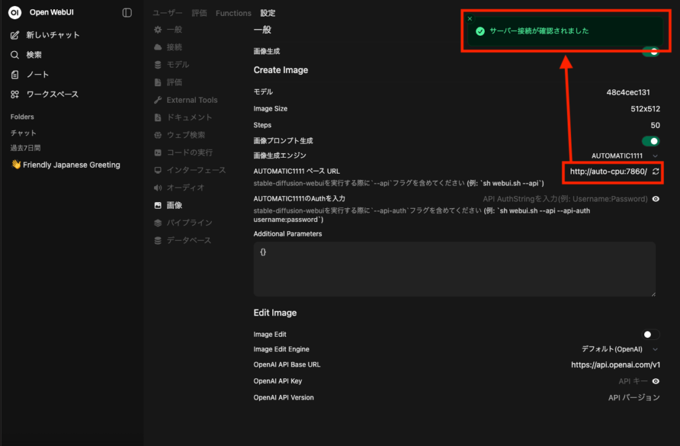
Task: Enable the Image Edit toggle
Action: click(x=651, y=336)
